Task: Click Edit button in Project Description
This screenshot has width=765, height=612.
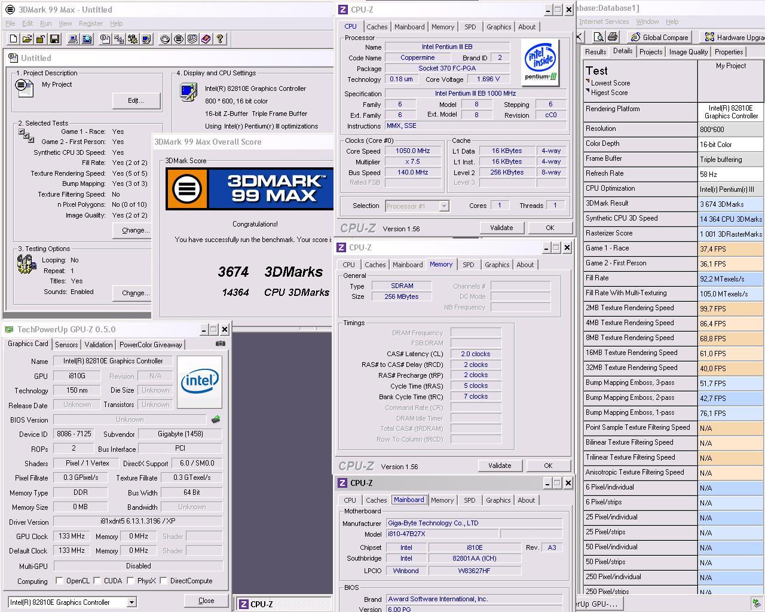Action: 136,100
